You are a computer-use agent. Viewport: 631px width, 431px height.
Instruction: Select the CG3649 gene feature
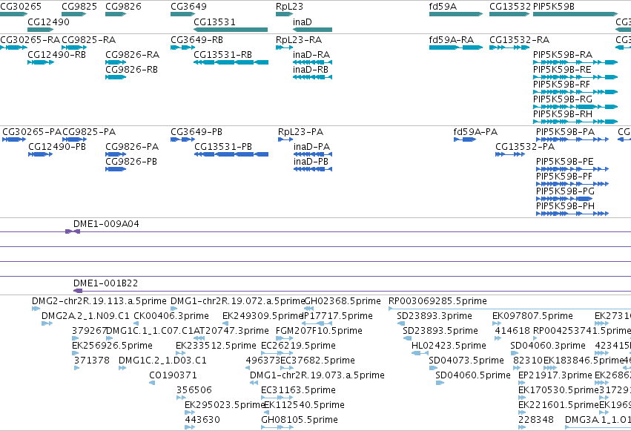coord(182,14)
